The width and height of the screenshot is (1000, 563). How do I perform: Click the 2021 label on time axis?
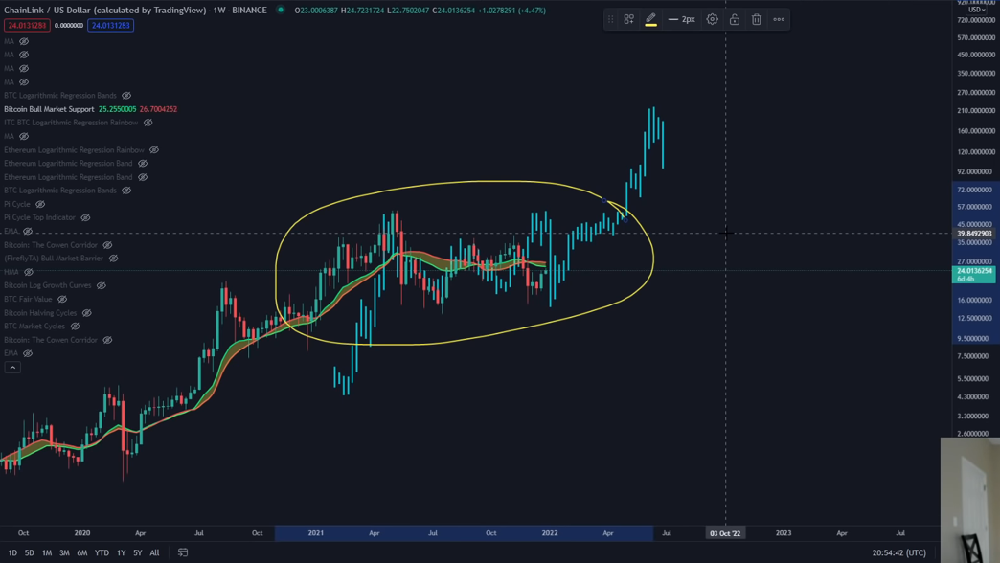pyautogui.click(x=316, y=533)
